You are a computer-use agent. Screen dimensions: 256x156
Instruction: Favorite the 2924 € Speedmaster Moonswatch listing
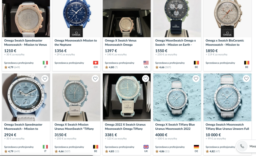(x=45, y=79)
